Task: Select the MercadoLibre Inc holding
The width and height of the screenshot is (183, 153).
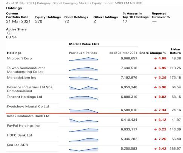Action: 21,77
